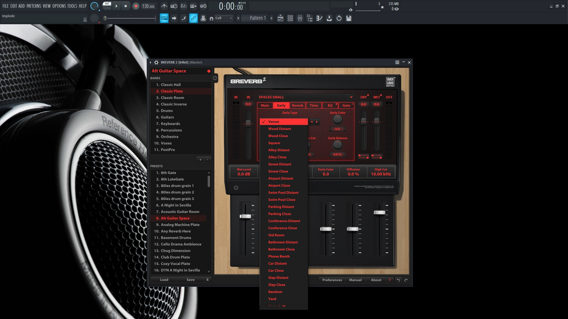
Task: Select preset Club Drum Plate
Action: click(x=179, y=257)
